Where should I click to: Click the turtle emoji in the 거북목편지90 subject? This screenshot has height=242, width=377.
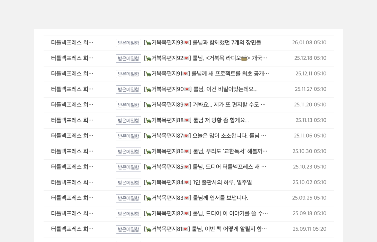(148, 89)
